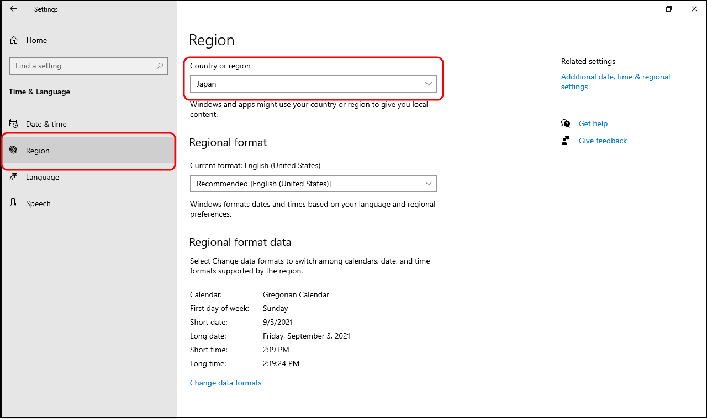Click the Gregorian Calendar value

296,294
